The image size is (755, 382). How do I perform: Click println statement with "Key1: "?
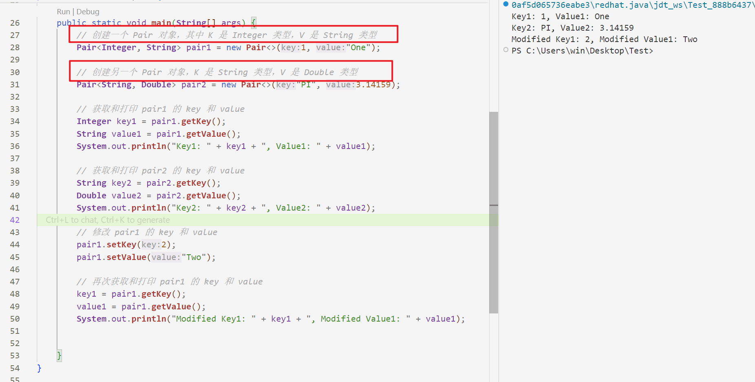[x=226, y=147]
